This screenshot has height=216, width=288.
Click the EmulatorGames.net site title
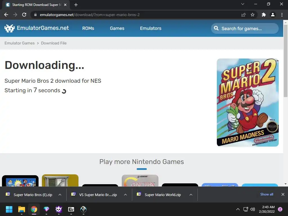(43, 28)
